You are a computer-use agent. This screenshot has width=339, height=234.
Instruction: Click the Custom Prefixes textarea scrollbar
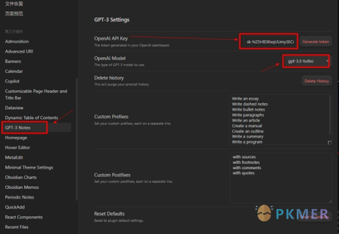click(x=330, y=115)
